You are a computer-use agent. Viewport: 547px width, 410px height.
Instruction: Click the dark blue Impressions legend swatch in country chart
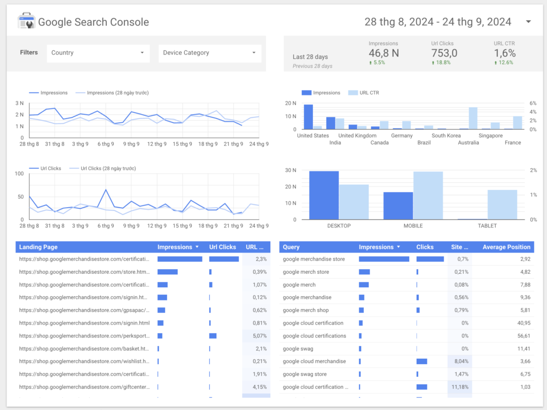(306, 93)
